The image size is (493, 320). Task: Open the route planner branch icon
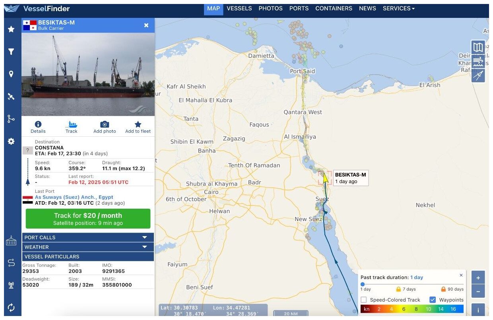point(11,119)
